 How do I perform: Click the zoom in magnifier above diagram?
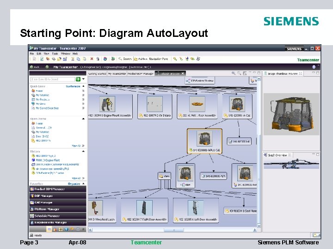click(234, 73)
